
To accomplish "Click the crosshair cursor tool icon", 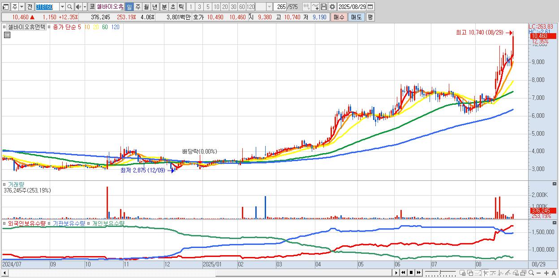I will click(486, 273).
